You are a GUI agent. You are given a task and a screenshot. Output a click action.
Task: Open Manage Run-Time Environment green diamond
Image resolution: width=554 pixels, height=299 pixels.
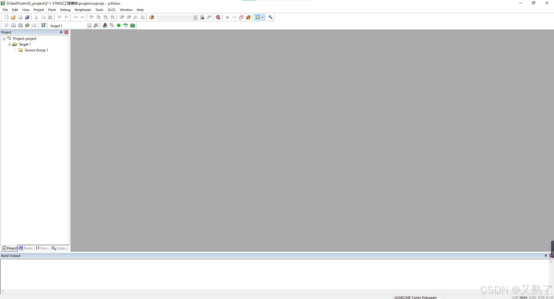coord(119,25)
